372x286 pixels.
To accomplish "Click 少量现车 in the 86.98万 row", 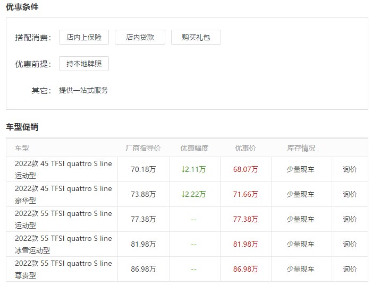I will pos(301,269).
